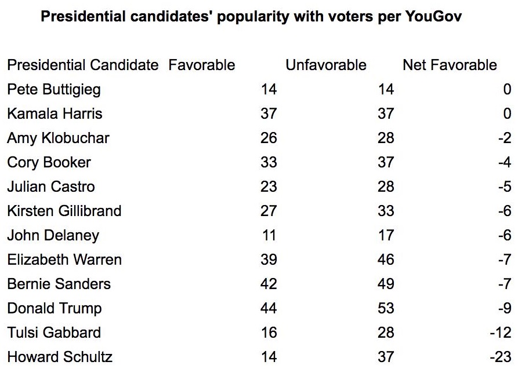Image resolution: width=518 pixels, height=369 pixels.
Task: Click Howard Schultz's net favorable value -23
Action: coord(502,357)
